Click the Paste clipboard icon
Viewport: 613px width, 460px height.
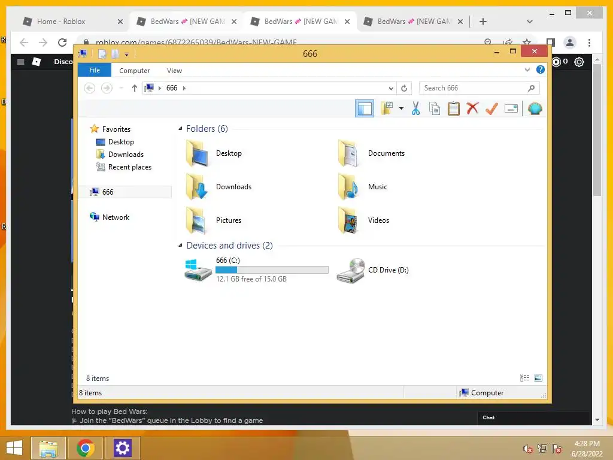point(454,108)
